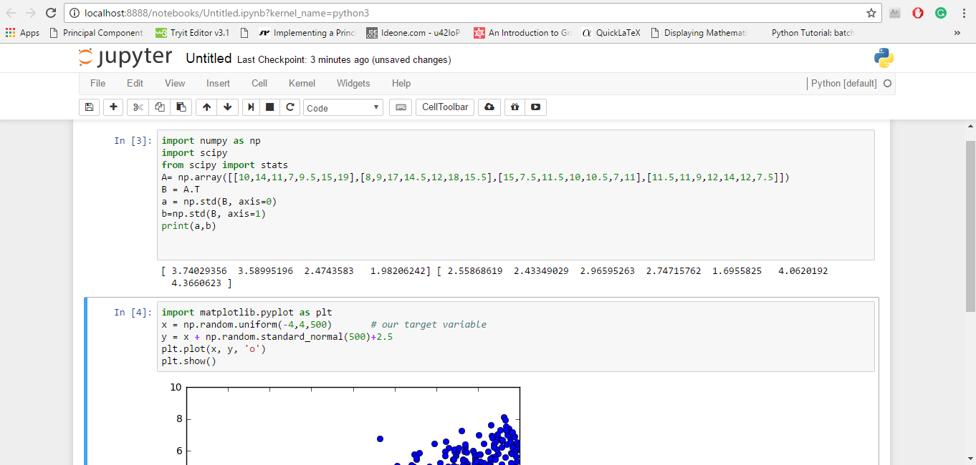Viewport: 976px width, 465px height.
Task: Run the cell and select below
Action: click(251, 107)
